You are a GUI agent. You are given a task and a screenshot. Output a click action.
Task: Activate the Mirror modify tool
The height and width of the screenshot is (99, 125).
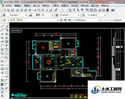click(x=7, y=34)
